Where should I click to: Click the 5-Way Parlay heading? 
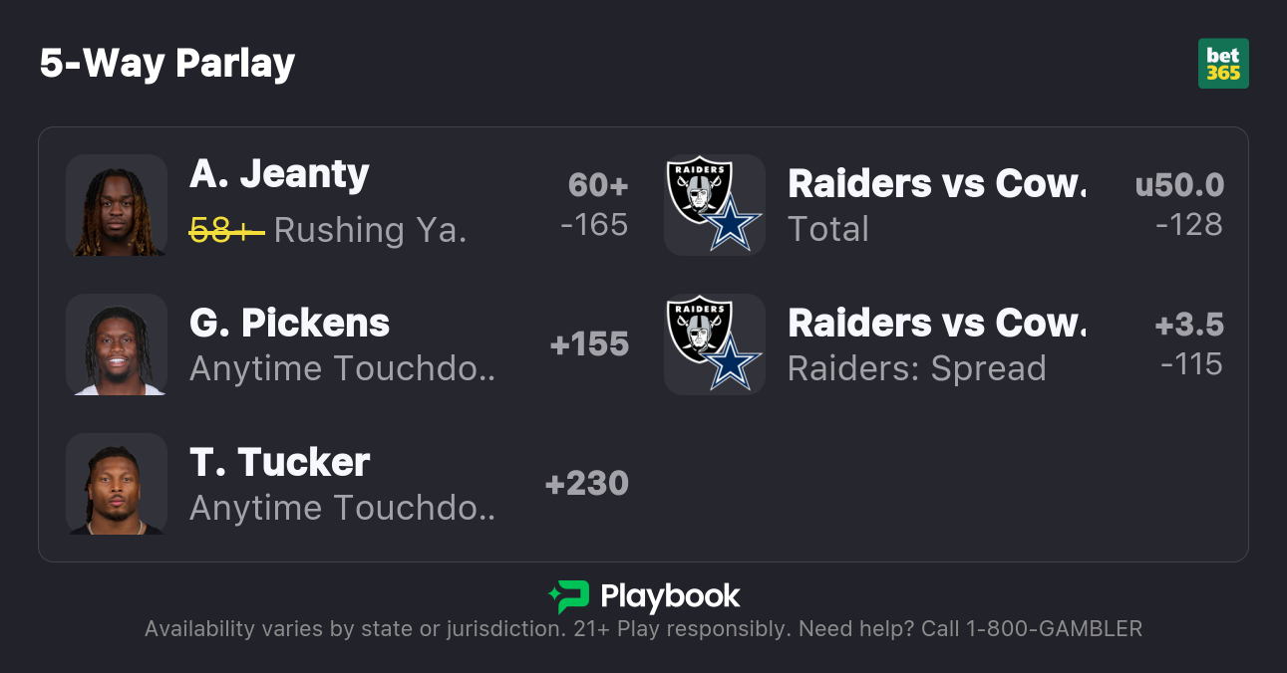tap(167, 64)
